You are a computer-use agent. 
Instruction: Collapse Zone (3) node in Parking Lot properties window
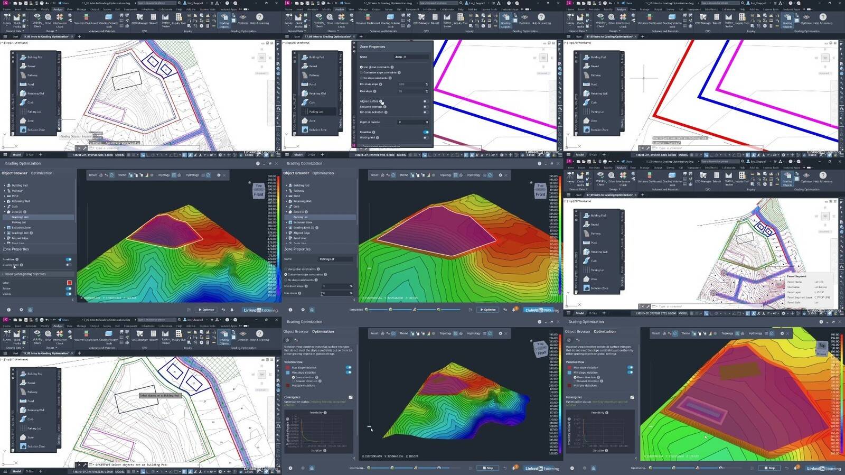tap(286, 212)
